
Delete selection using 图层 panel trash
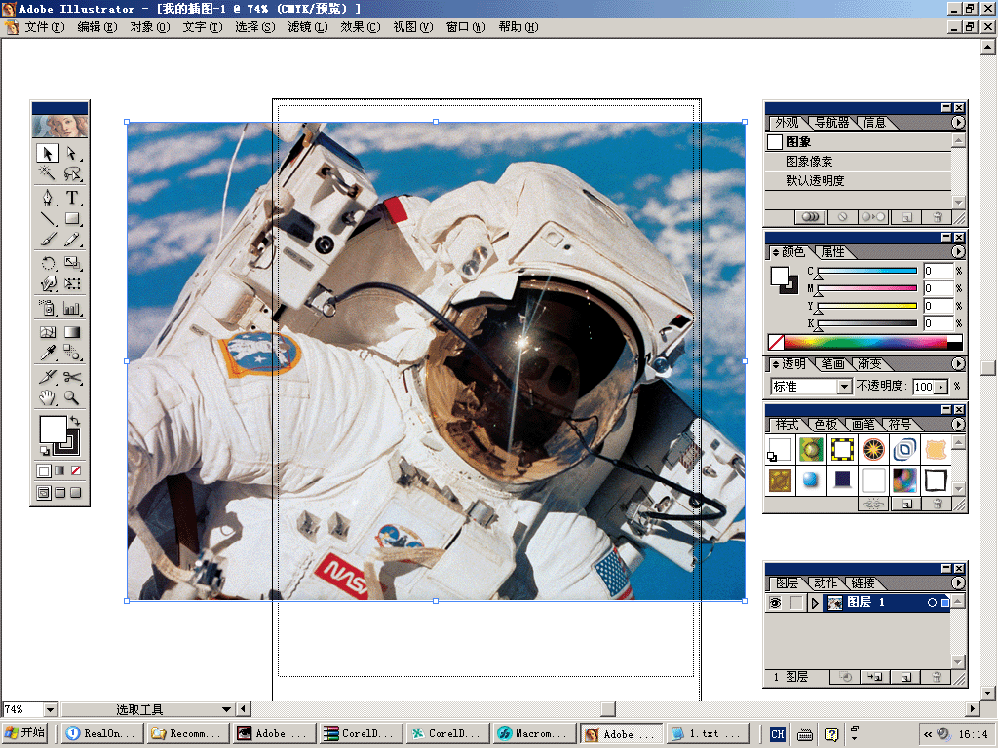coord(937,678)
